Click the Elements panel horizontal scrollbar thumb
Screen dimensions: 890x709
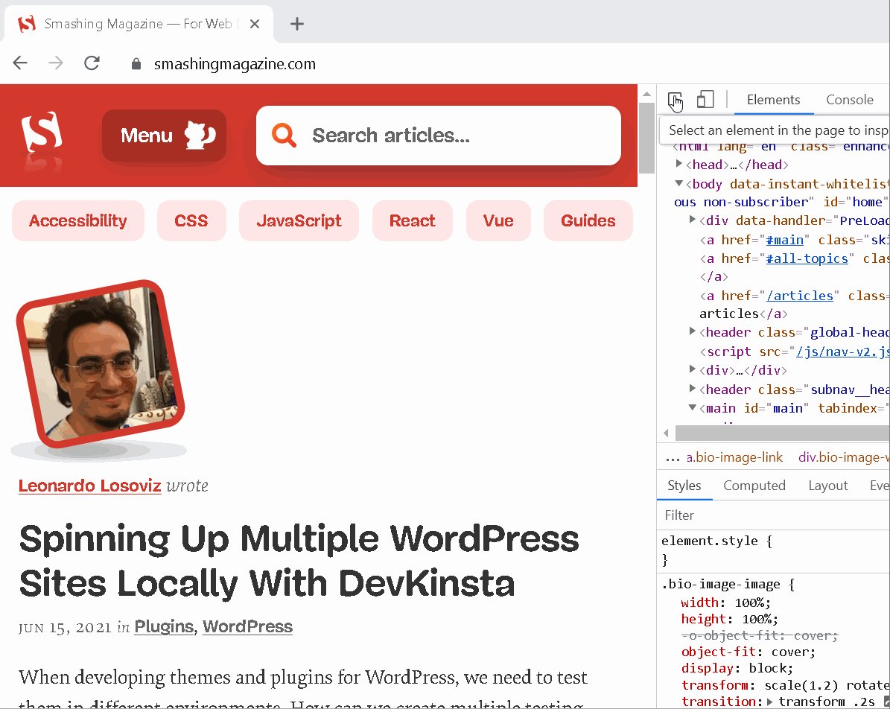783,433
